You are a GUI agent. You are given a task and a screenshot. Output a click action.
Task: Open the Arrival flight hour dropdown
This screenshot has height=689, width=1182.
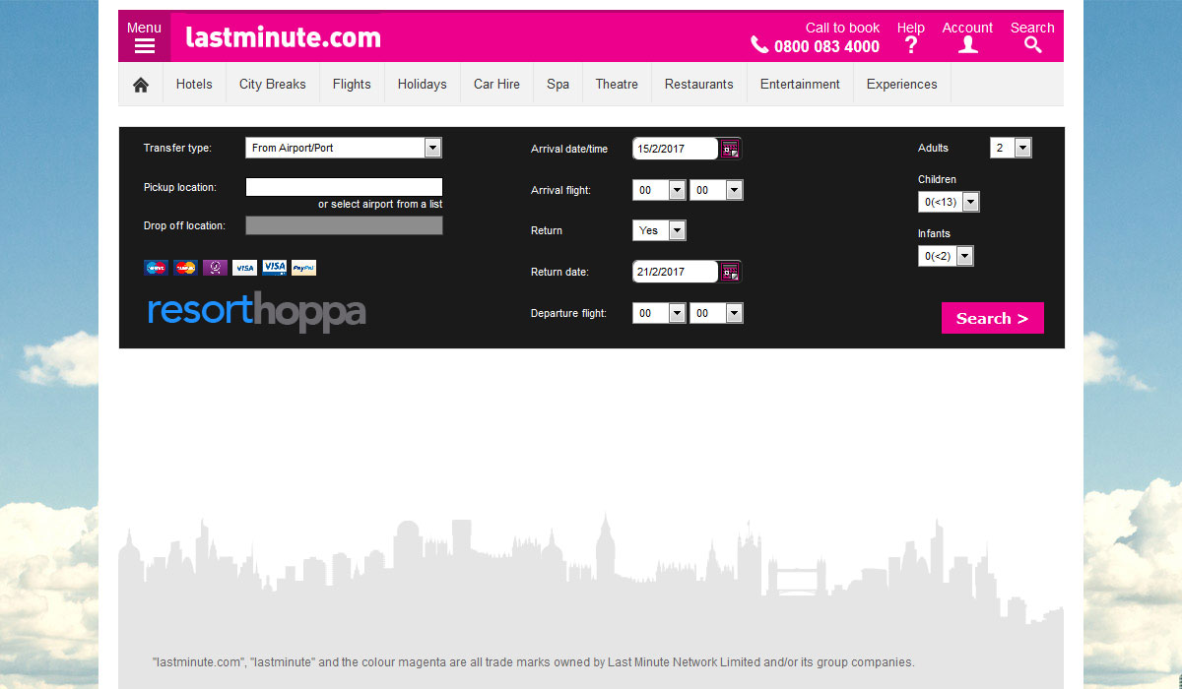coord(659,190)
